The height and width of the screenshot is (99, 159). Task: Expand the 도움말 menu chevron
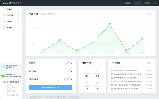click(x=18, y=28)
